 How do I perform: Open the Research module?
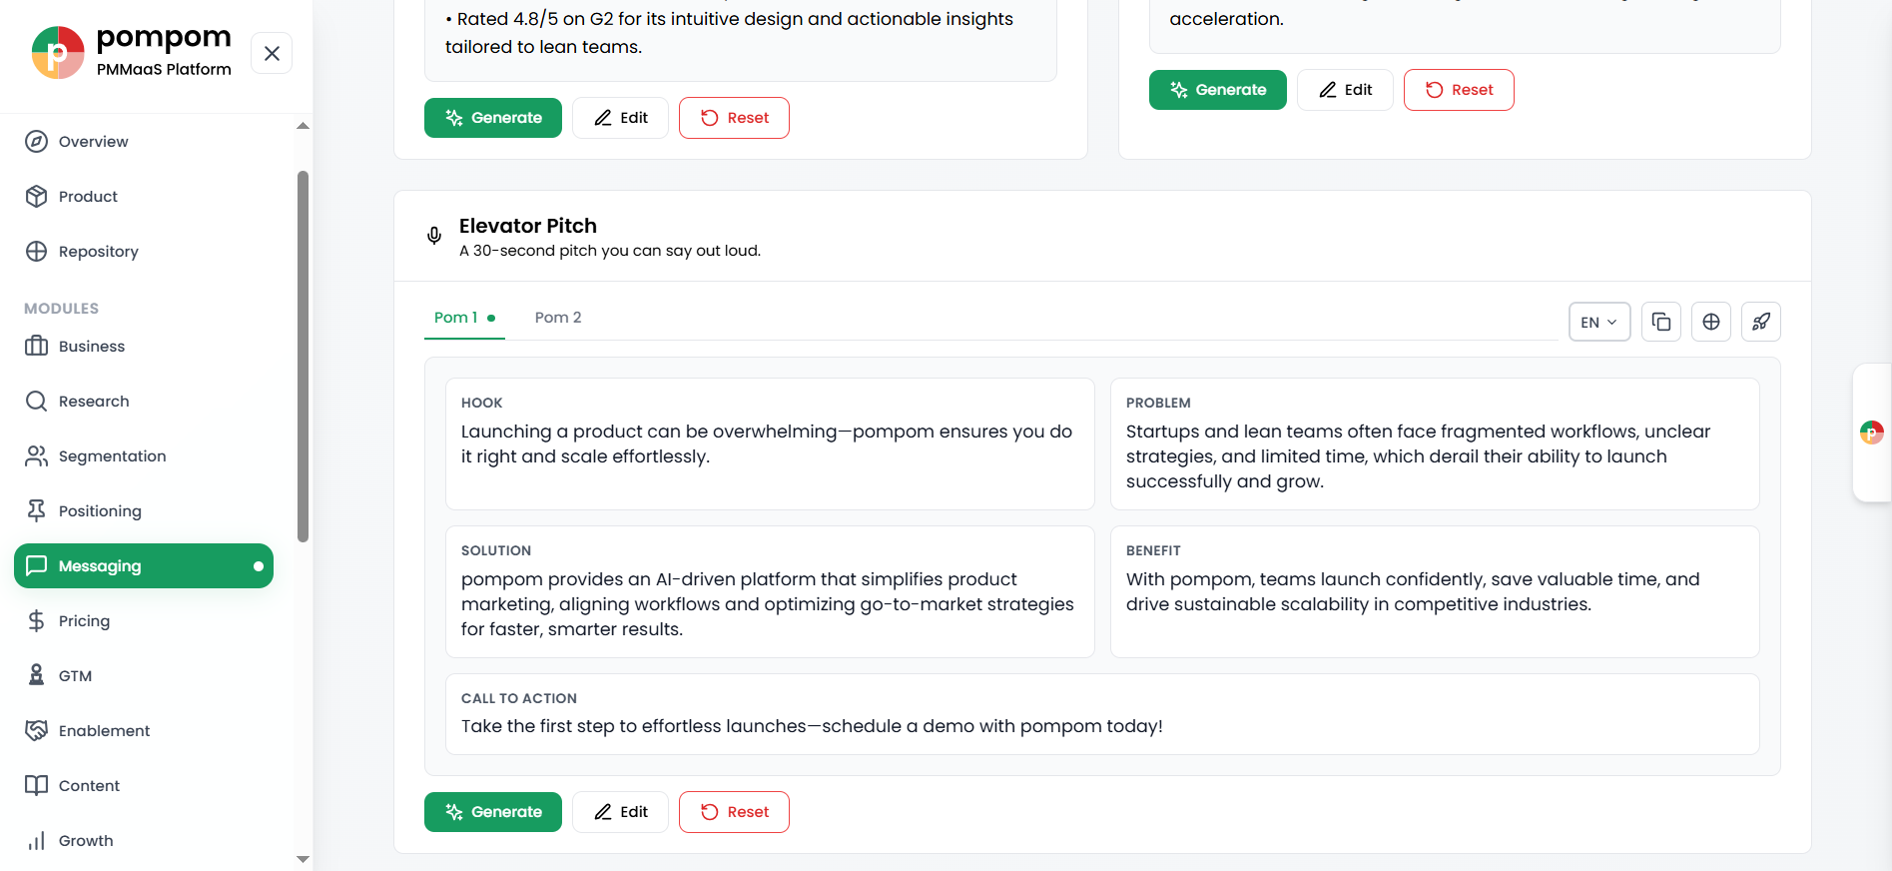(x=144, y=402)
